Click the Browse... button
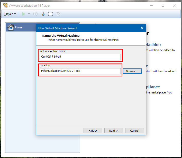The image size is (182, 158). pyautogui.click(x=132, y=71)
